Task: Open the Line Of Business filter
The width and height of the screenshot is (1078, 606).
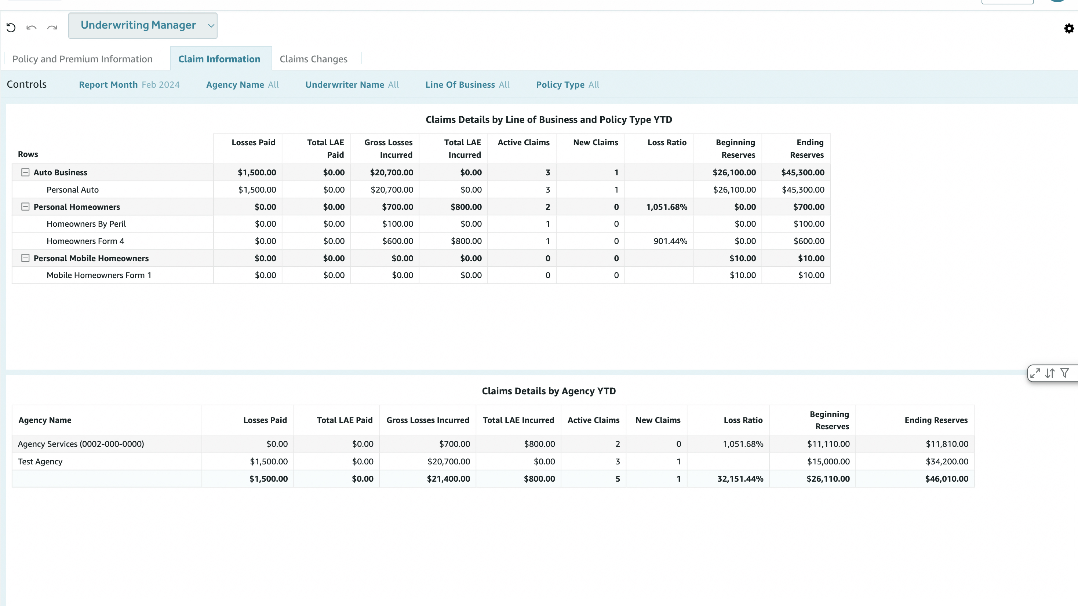Action: click(x=467, y=84)
